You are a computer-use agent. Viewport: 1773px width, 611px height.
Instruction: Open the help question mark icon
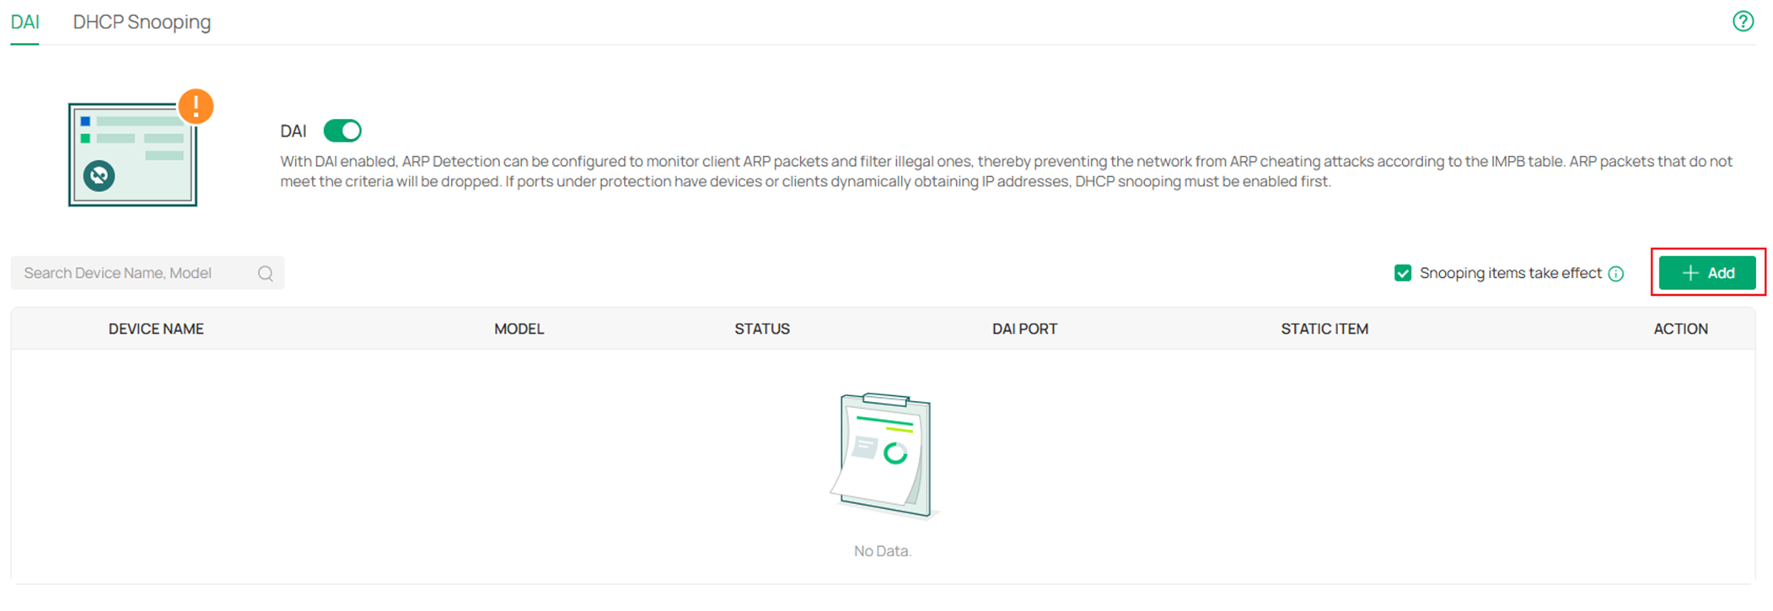(x=1744, y=21)
